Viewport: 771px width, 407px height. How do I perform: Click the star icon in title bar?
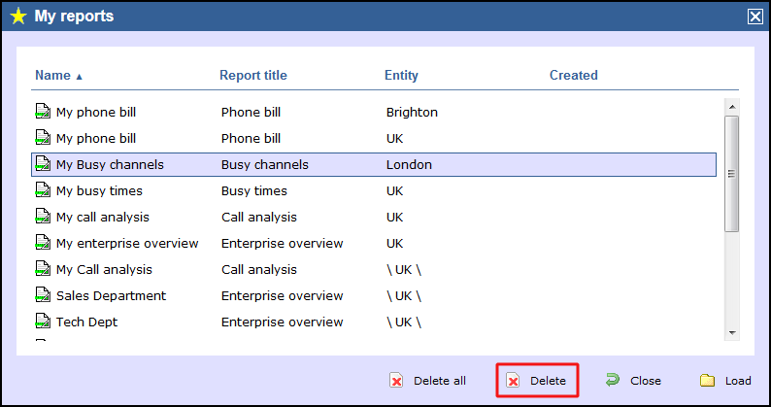point(18,16)
